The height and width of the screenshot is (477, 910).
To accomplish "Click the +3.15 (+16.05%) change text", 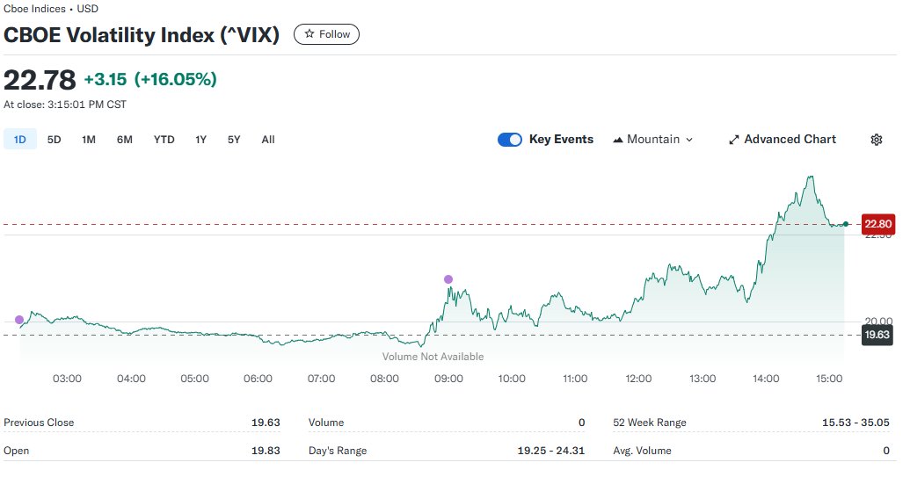I will [150, 79].
